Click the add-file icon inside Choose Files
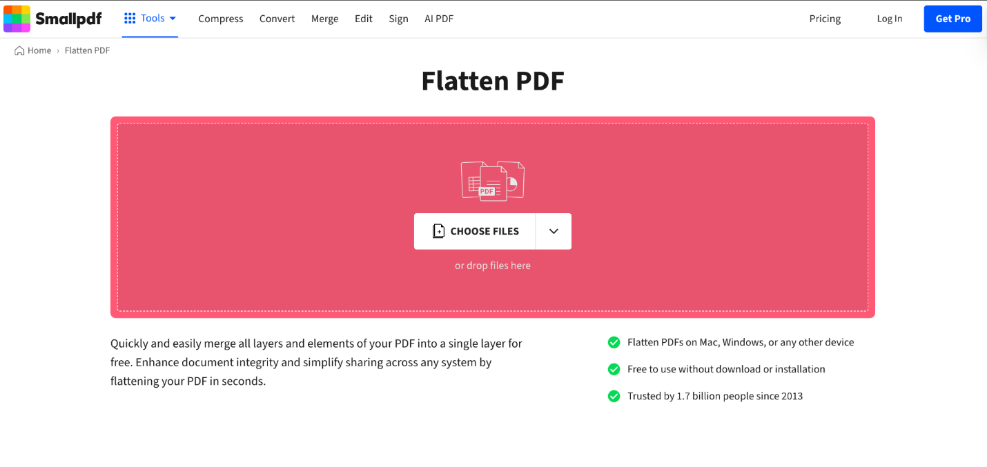This screenshot has width=987, height=467. (438, 231)
